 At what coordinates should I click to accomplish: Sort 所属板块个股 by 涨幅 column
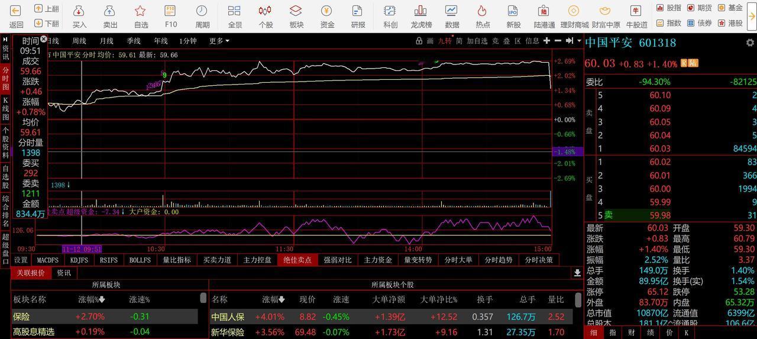tap(274, 299)
